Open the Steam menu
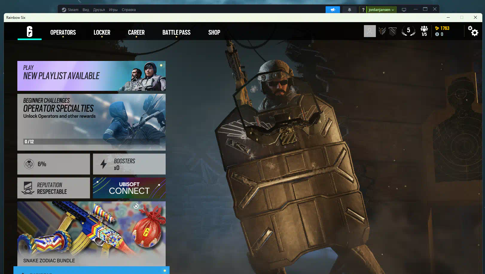This screenshot has height=274, width=485. pyautogui.click(x=70, y=10)
